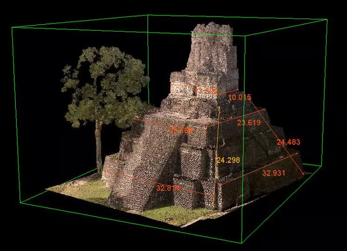Select the yellow 24.298 height label
347x251 pixels.
pos(228,160)
